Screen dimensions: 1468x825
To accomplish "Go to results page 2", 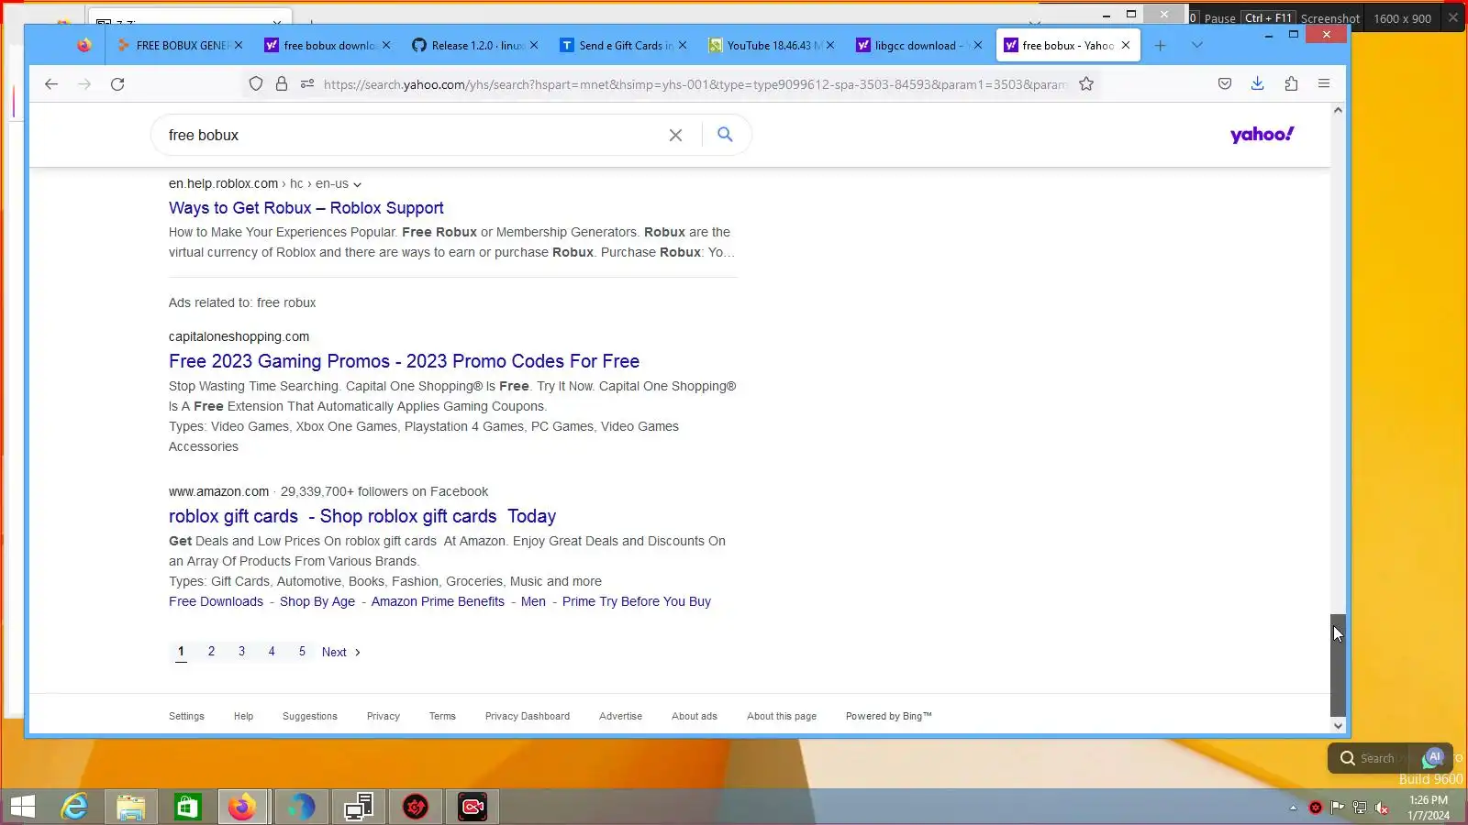I will (x=211, y=651).
